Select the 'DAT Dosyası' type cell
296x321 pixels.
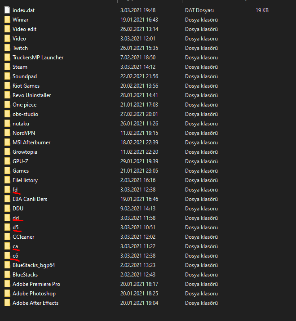[x=199, y=10]
